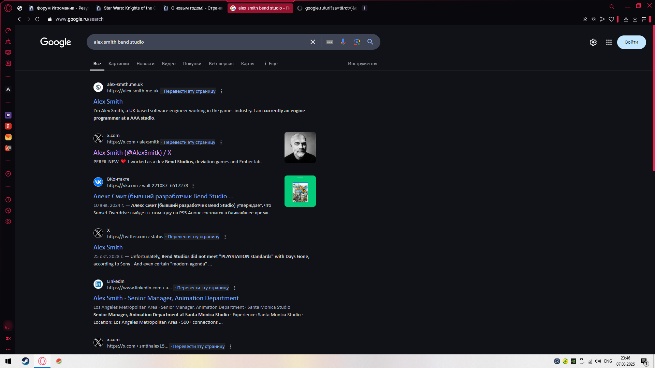655x368 pixels.
Task: Click the tab search magnifier icon
Action: (612, 7)
